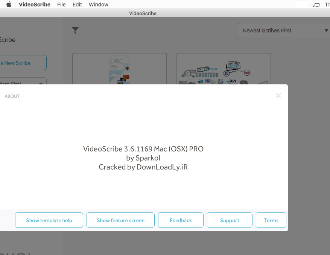330x255 pixels.
Task: Open the folders sort dropdown in sidebar
Action: [x=23, y=81]
